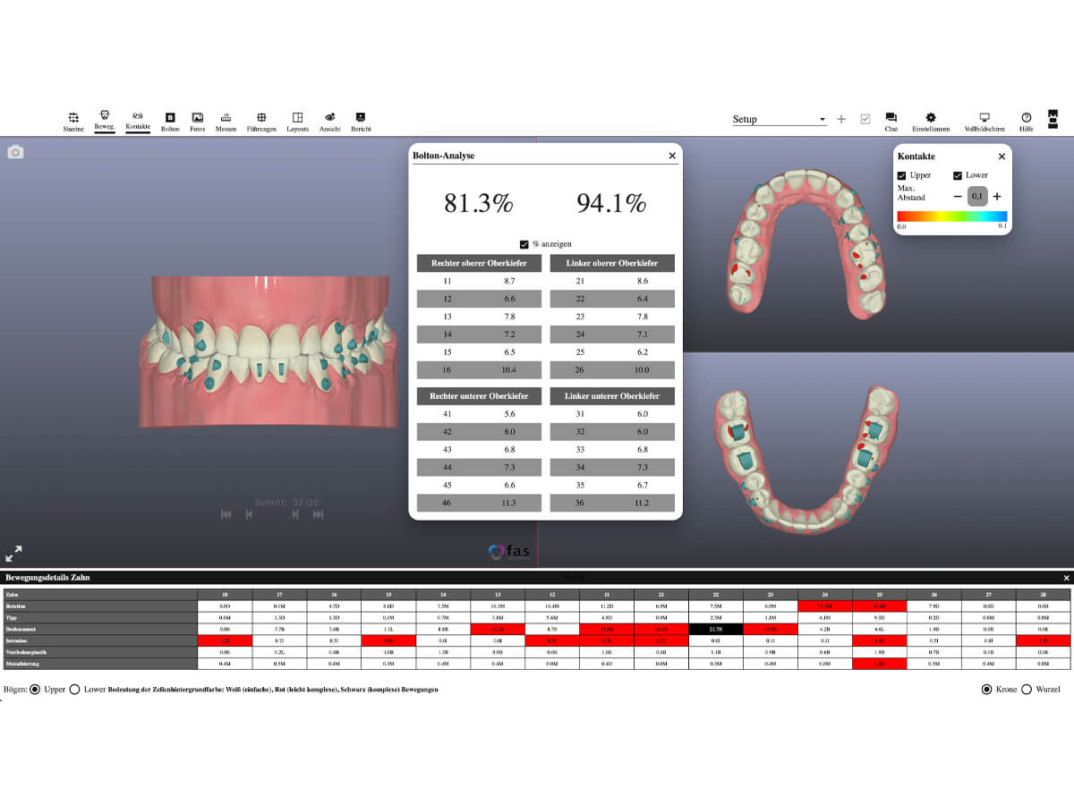Open the Bericht report
The height and width of the screenshot is (805, 1074).
tap(361, 122)
